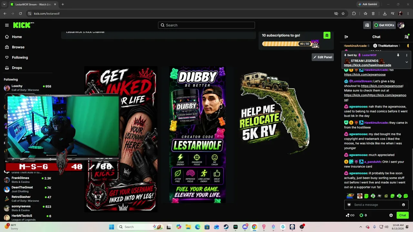Open Windows Start menu
The image size is (413, 232).
[x=111, y=227]
